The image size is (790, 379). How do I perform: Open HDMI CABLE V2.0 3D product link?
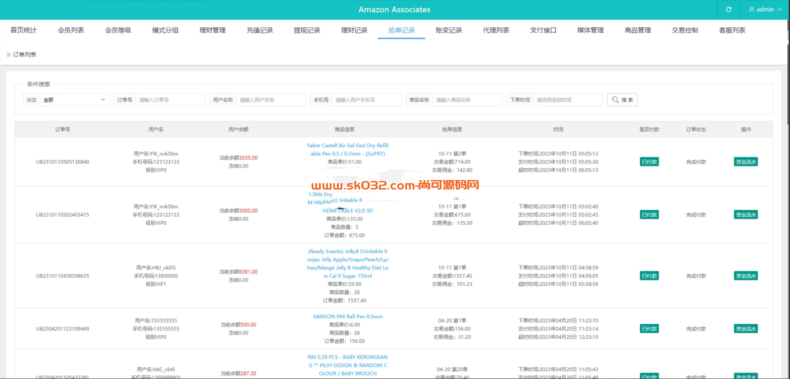tap(348, 211)
